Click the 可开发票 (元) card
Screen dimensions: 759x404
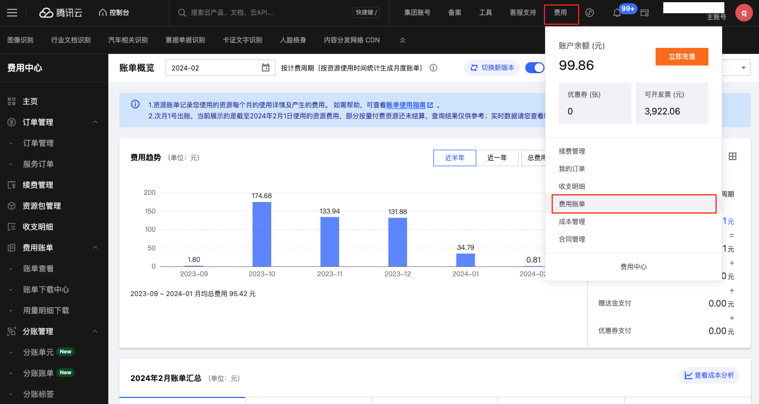click(672, 103)
